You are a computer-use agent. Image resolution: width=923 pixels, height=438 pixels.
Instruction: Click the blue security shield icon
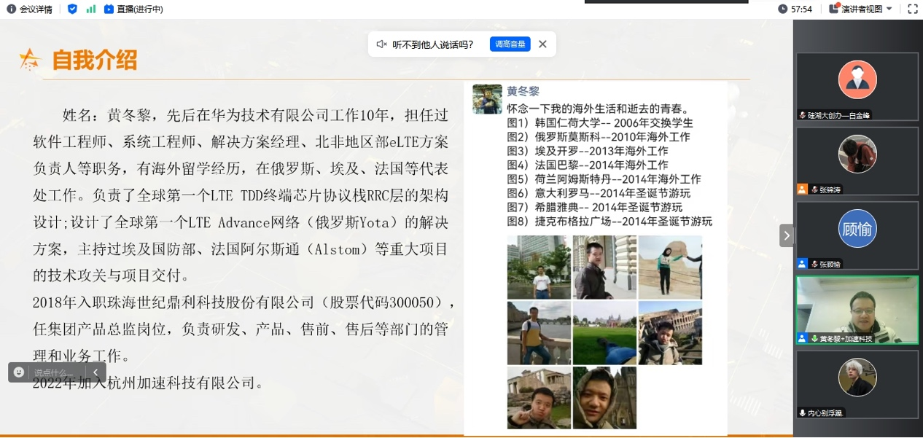72,9
